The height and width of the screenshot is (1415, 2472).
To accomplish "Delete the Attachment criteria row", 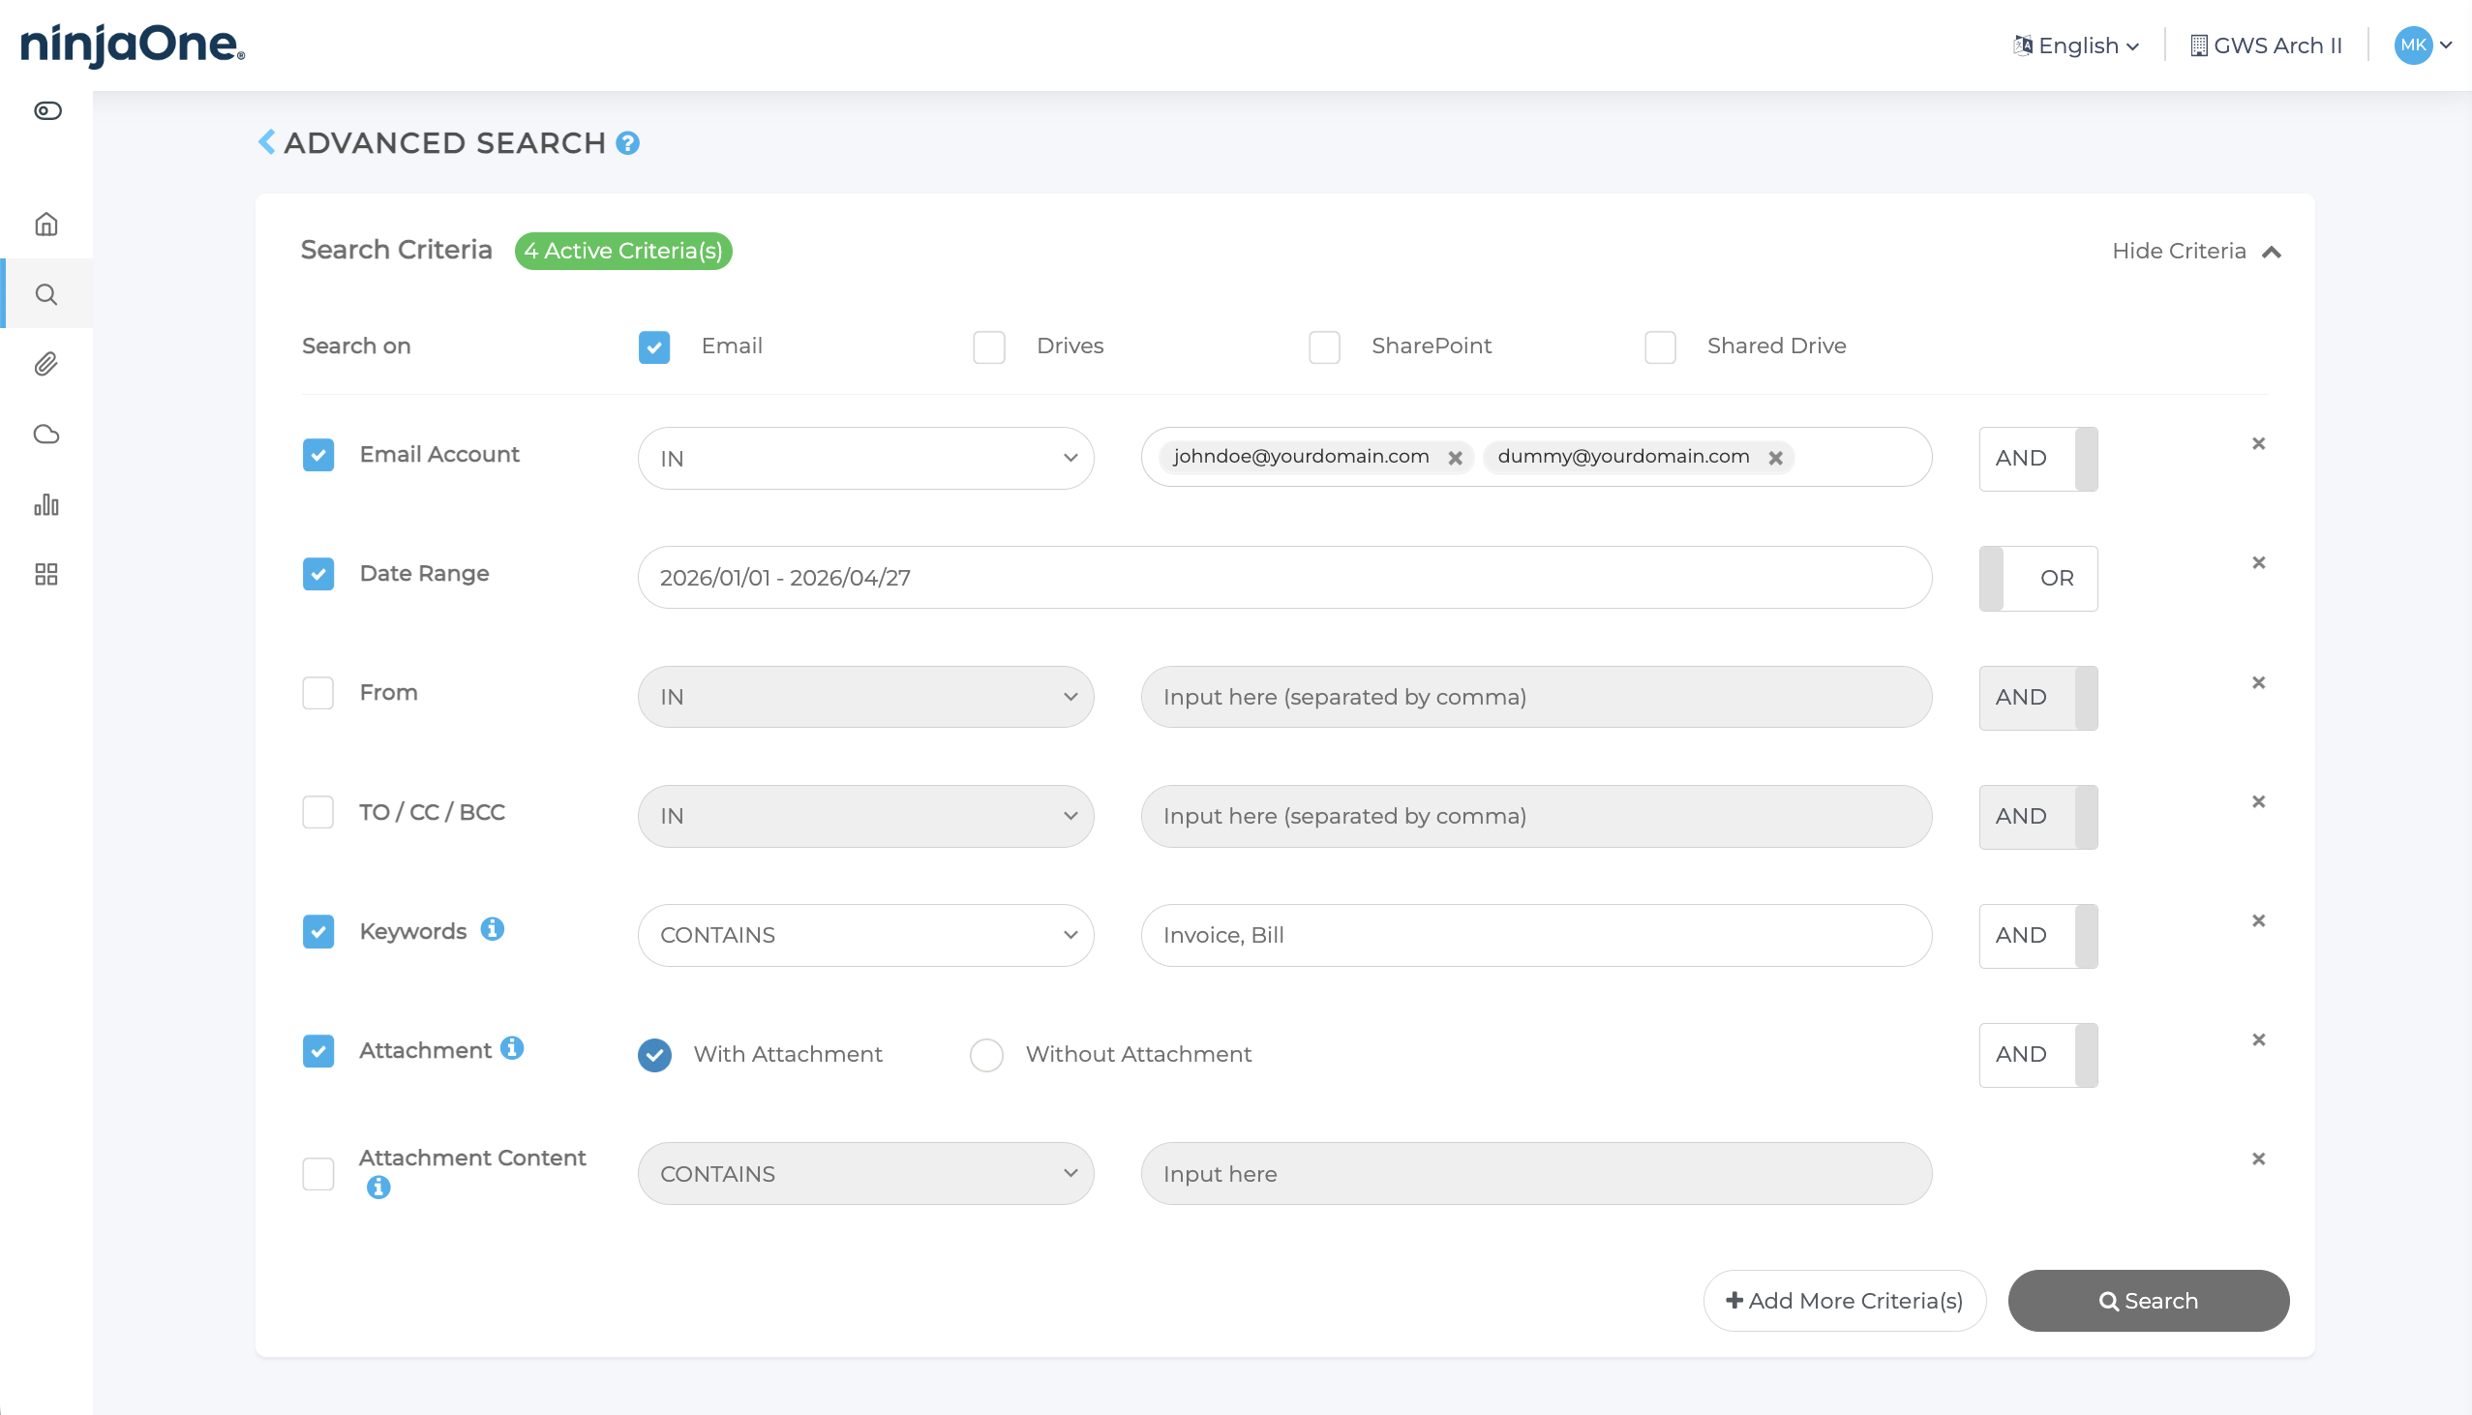I will [x=2258, y=1039].
